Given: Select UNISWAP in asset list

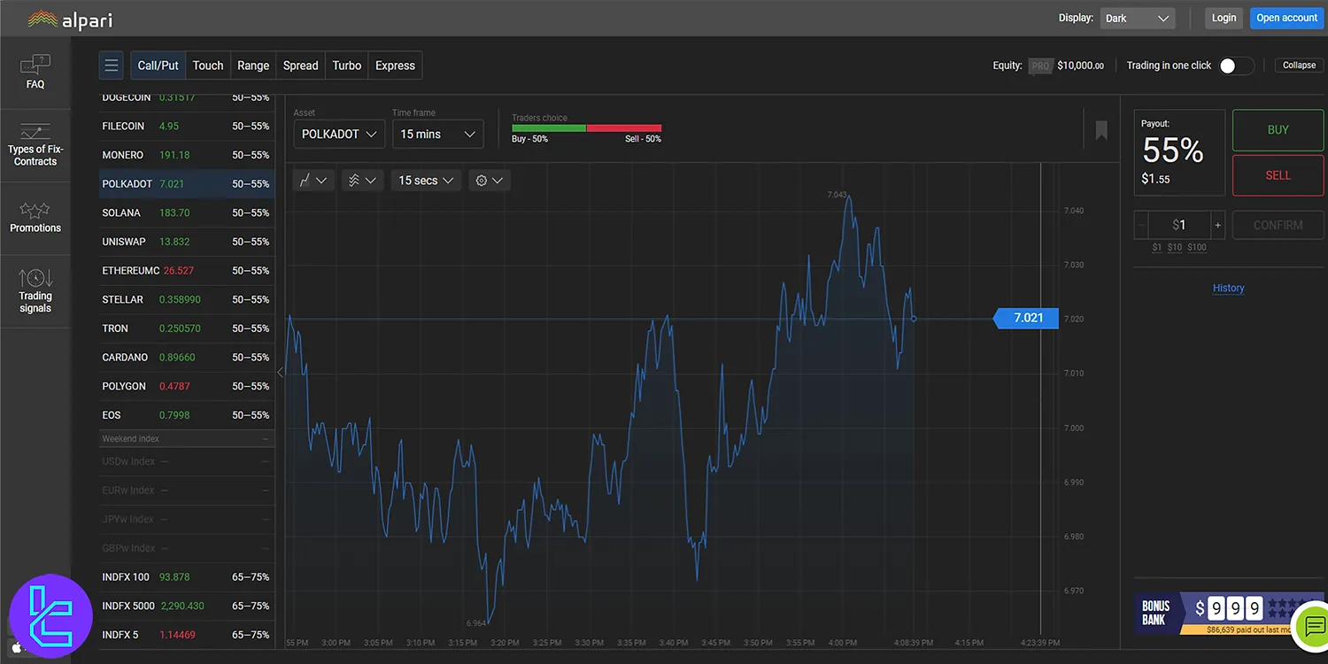Looking at the screenshot, I should pos(186,242).
